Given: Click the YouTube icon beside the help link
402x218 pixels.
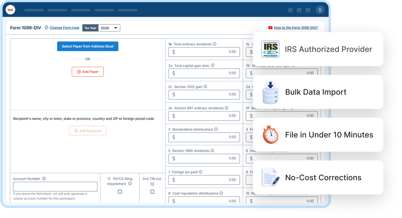Looking at the screenshot, I should [270, 28].
